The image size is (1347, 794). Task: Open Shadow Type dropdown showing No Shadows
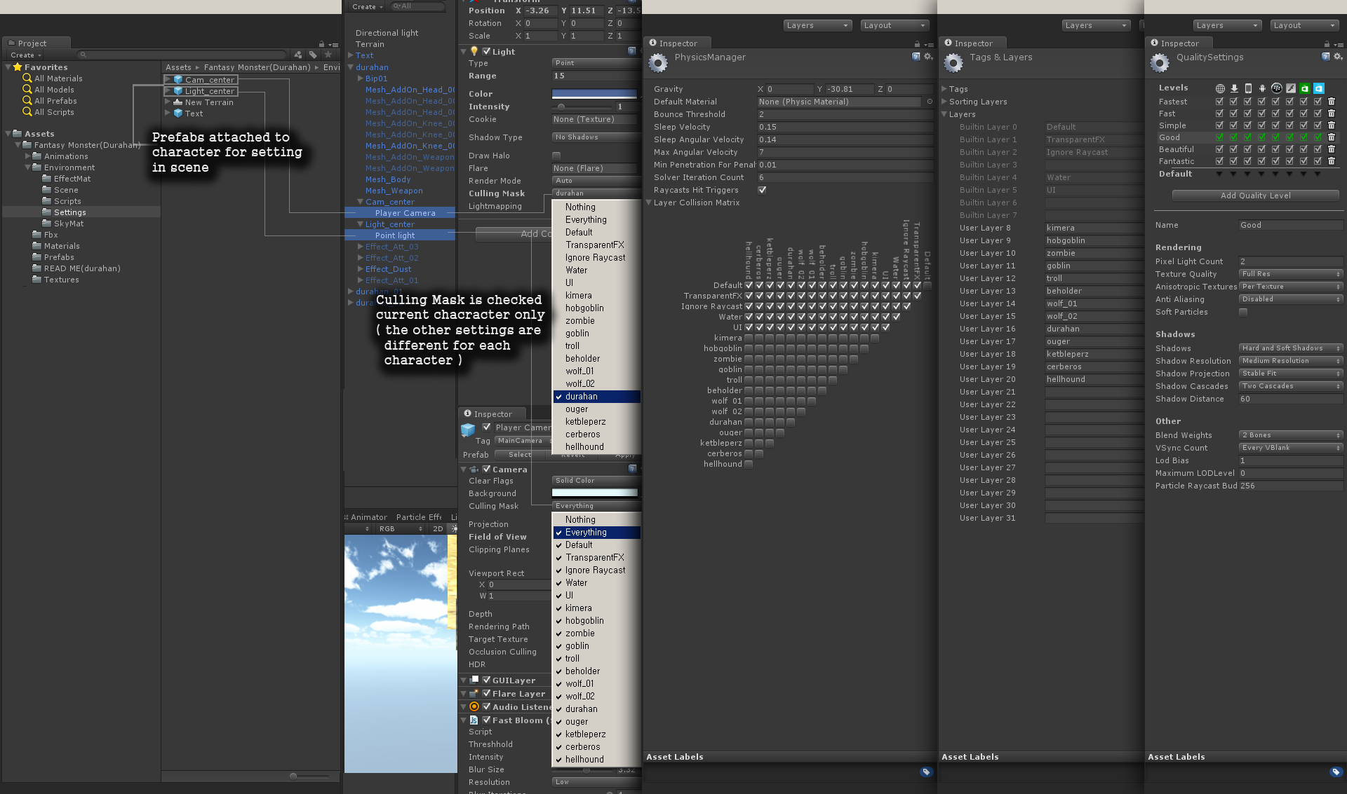[x=596, y=137]
